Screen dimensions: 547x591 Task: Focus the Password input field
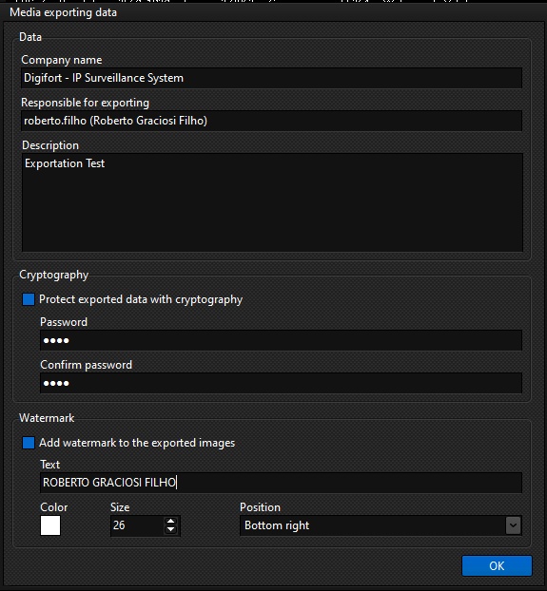(x=281, y=340)
